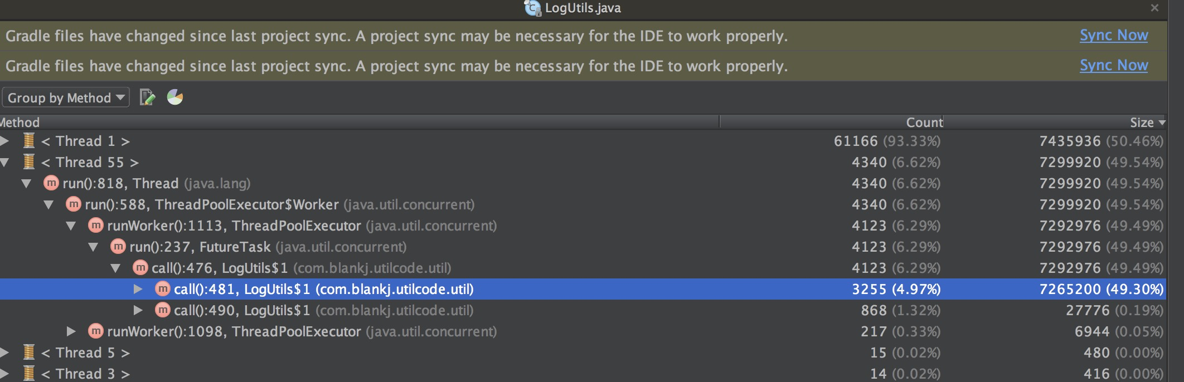Collapse the run():237 FutureTask node
The height and width of the screenshot is (382, 1184).
pyautogui.click(x=93, y=247)
